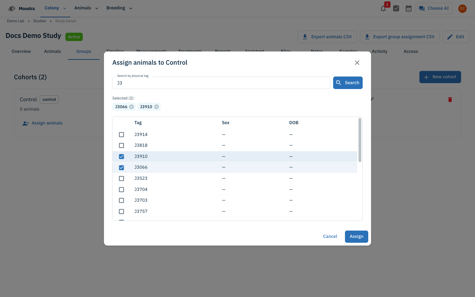
Task: Open the DC user avatar
Action: (x=462, y=8)
